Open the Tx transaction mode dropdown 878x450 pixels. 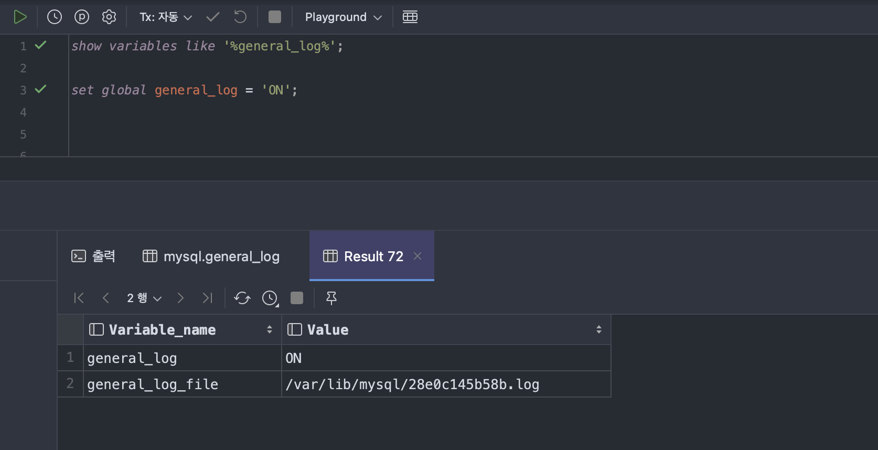(x=166, y=17)
